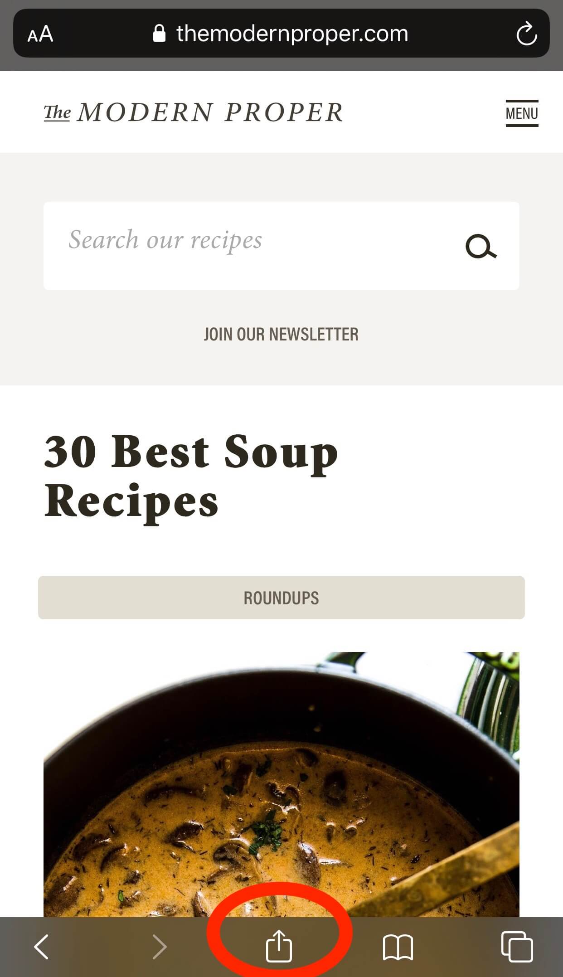Click the underlined 'The' in the logo
The image size is (563, 977).
[x=57, y=112]
